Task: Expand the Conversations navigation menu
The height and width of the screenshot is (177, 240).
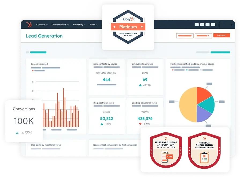Action: pos(60,25)
